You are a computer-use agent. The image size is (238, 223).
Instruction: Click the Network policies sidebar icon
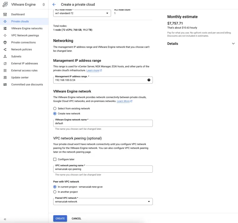(5, 49)
